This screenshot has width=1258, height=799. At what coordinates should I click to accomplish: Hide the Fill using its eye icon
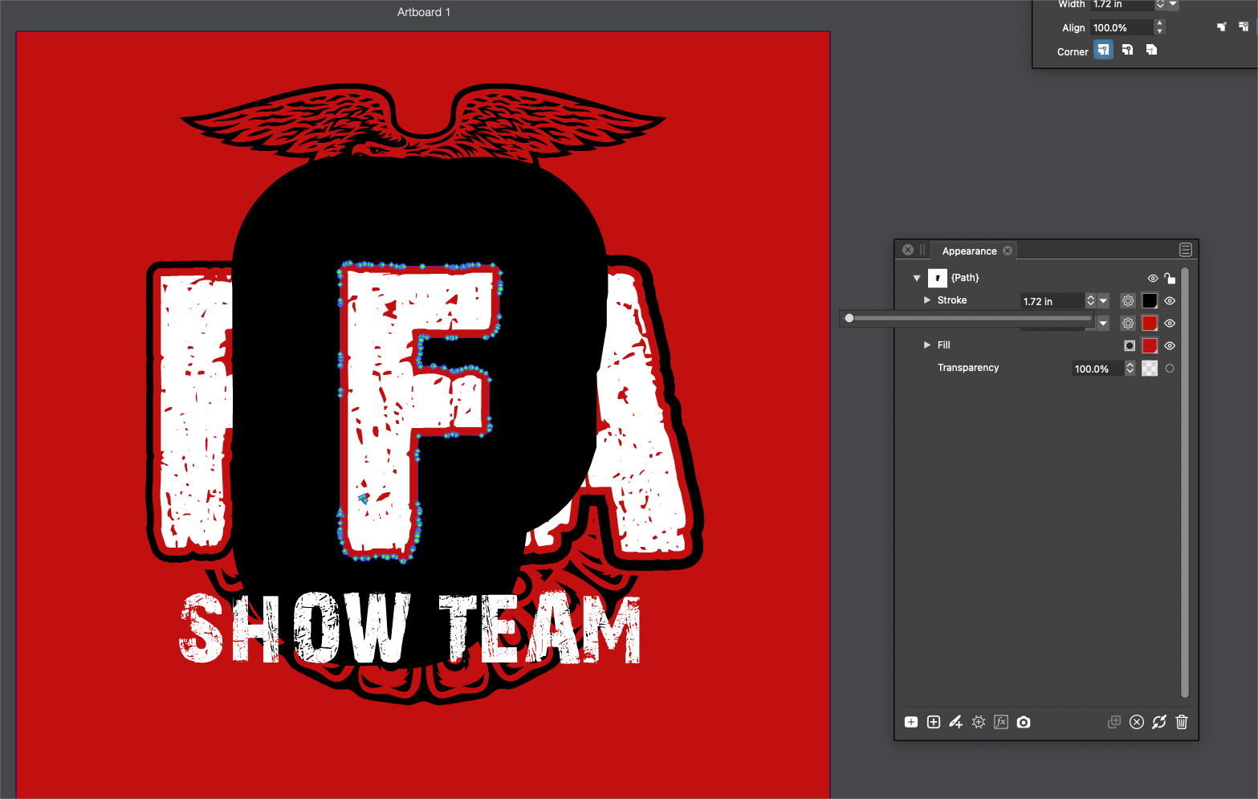coord(1170,346)
